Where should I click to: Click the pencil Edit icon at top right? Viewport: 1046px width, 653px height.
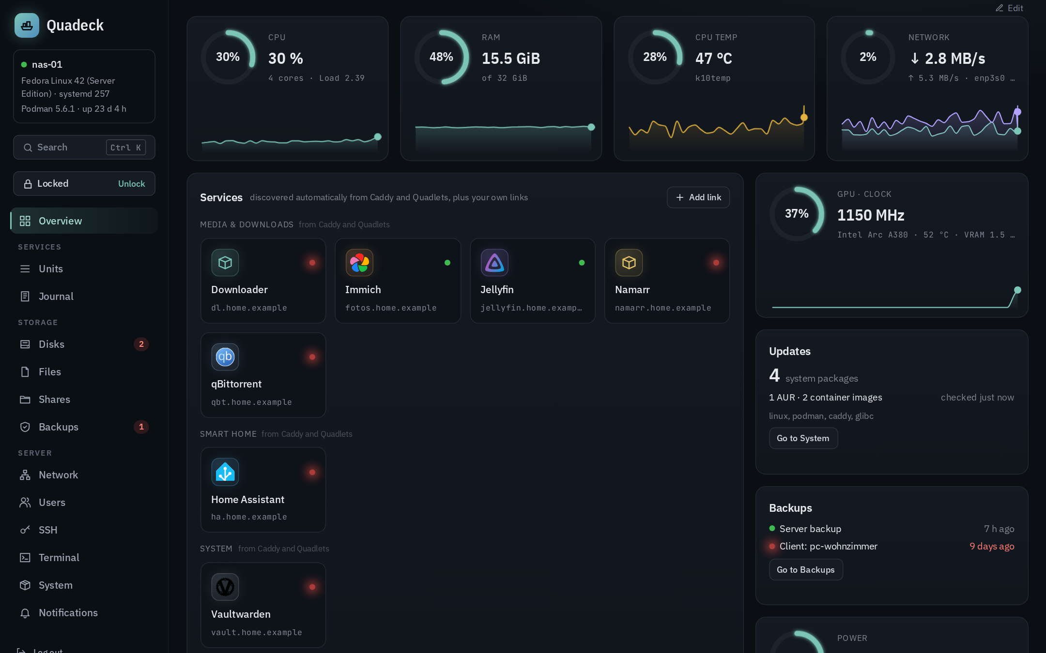[x=999, y=8]
